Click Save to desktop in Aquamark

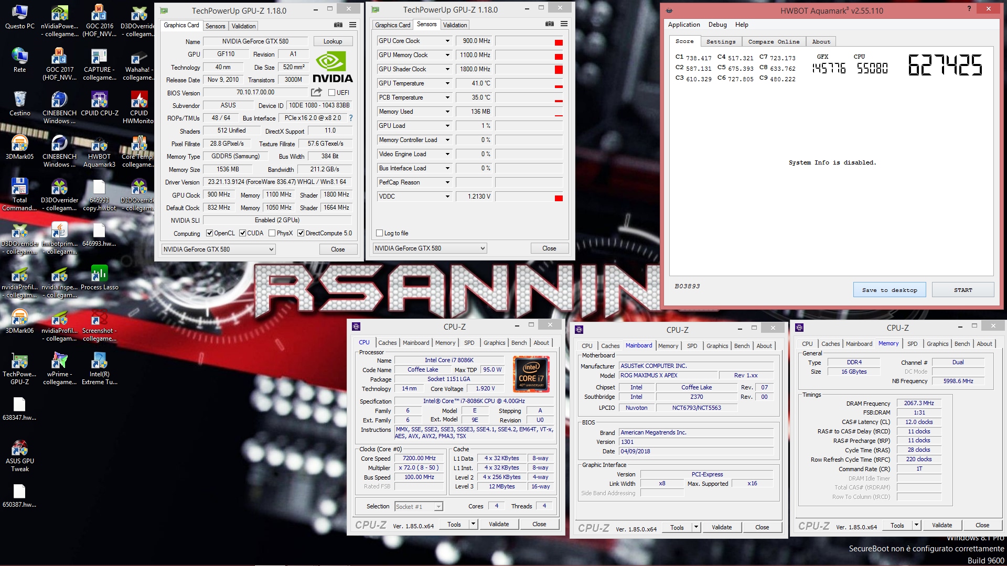pyautogui.click(x=890, y=290)
